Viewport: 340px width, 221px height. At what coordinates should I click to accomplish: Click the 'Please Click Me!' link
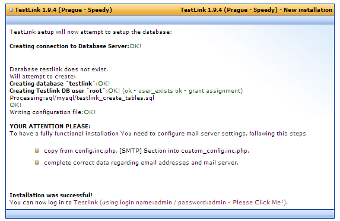click(258, 203)
